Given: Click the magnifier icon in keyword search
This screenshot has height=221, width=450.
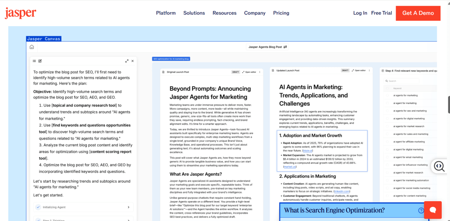Looking at the screenshot, I should pos(387,81).
